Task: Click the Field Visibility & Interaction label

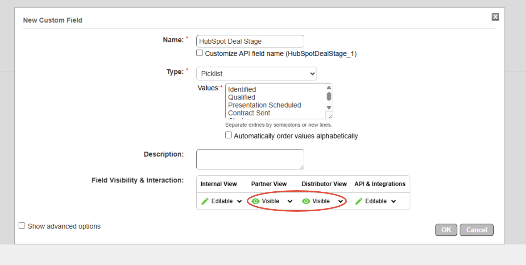Action: (x=138, y=180)
